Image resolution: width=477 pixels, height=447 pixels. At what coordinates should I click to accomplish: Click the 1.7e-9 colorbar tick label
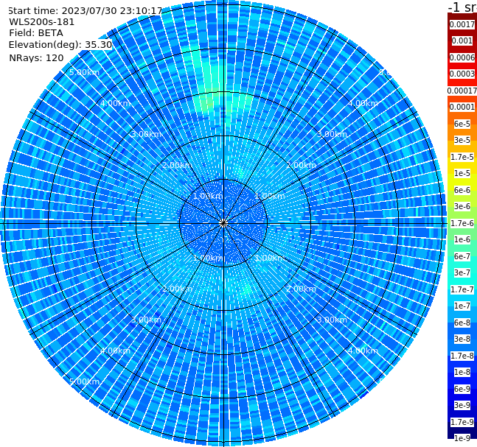(462, 422)
